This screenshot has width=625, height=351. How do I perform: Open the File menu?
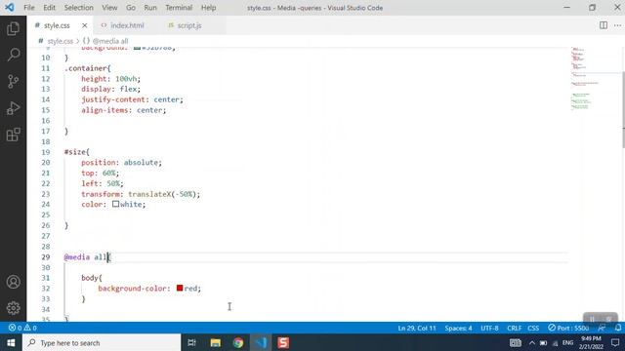pos(29,8)
